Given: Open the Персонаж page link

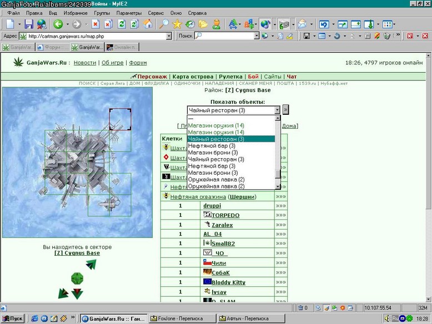Looking at the screenshot, I should pyautogui.click(x=152, y=77).
